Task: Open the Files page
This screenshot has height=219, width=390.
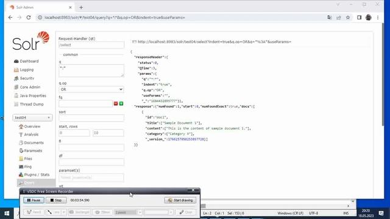Action: coord(26,159)
